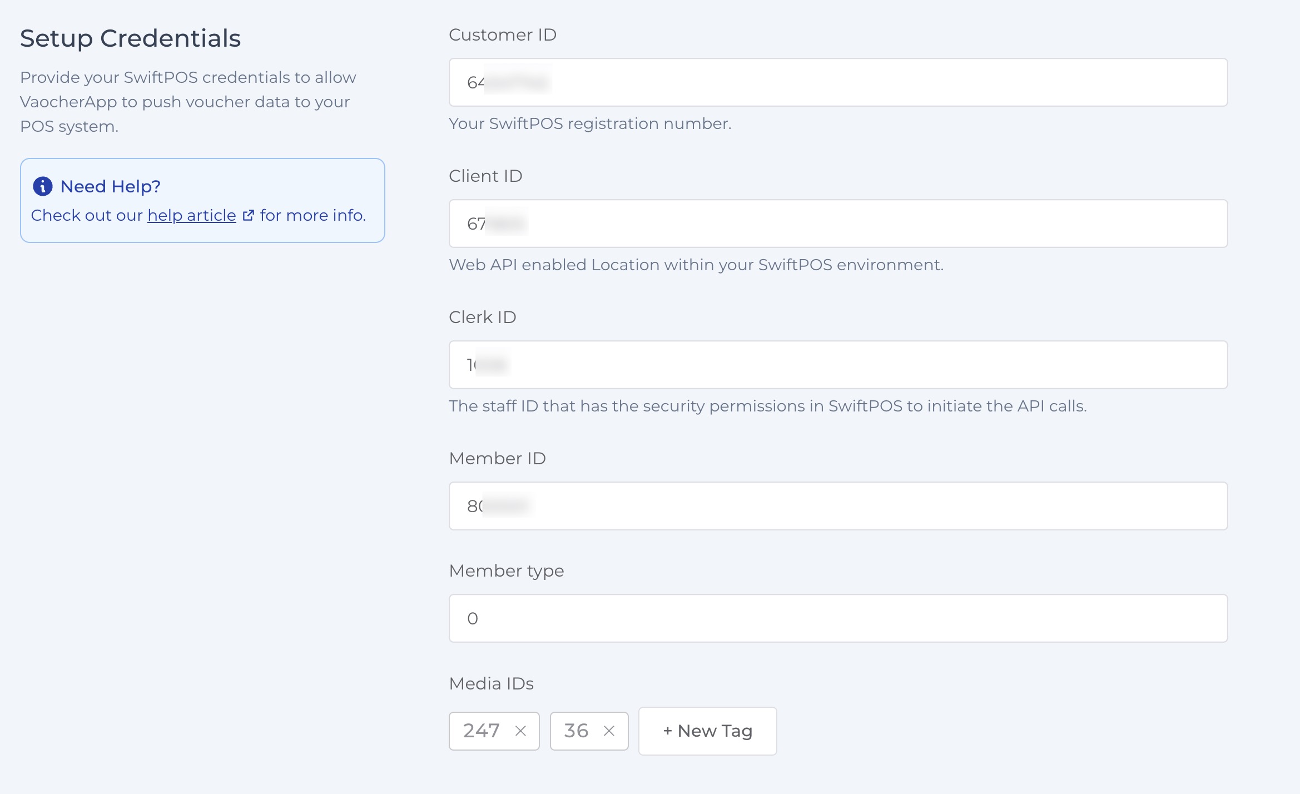Click the Member type label
Screen dimensions: 1300x794
[x=507, y=570]
